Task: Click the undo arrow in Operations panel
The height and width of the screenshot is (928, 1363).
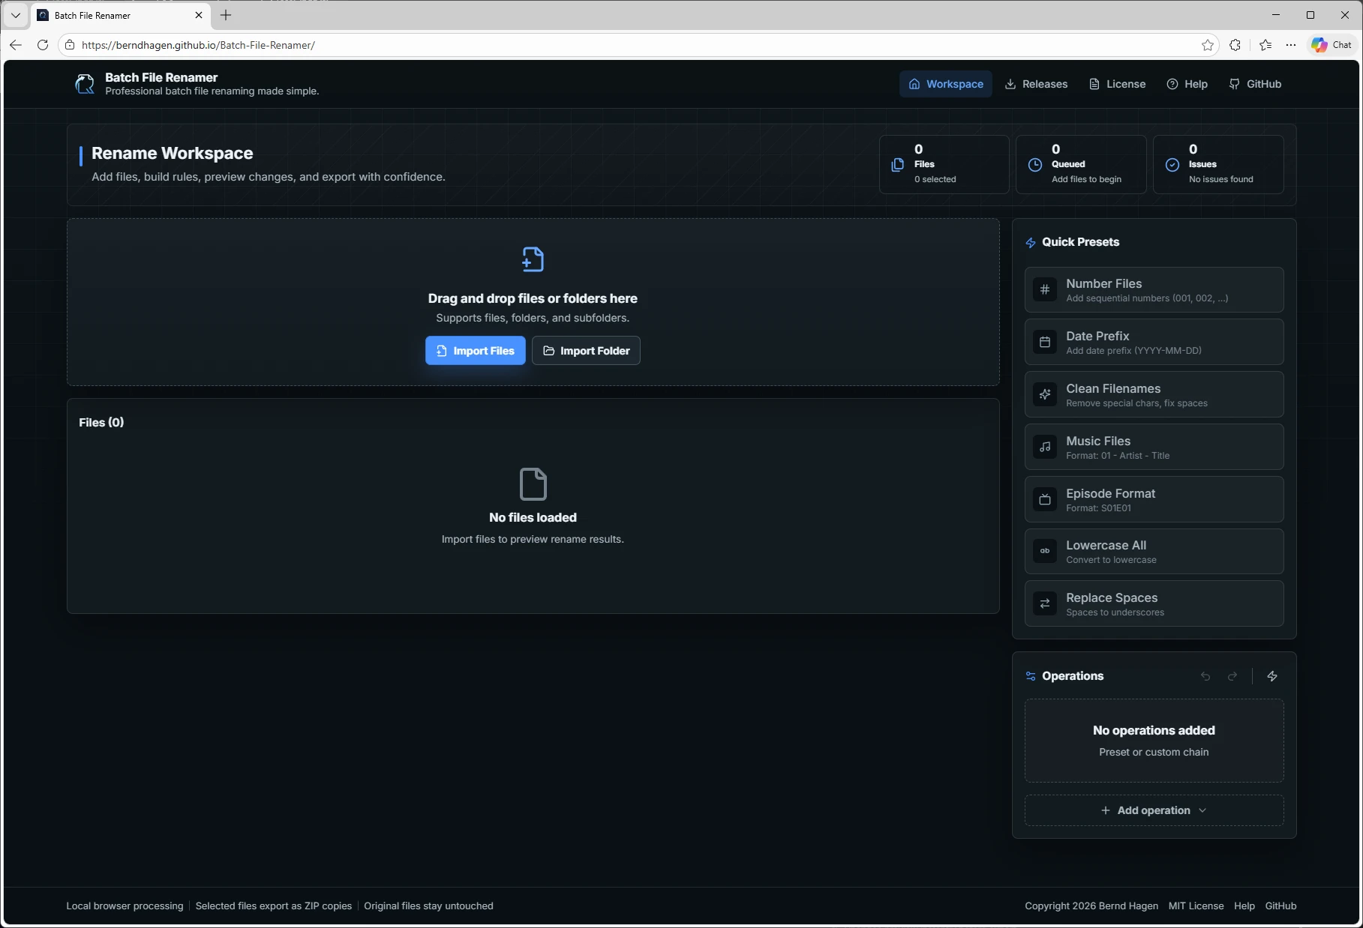Action: click(1205, 676)
